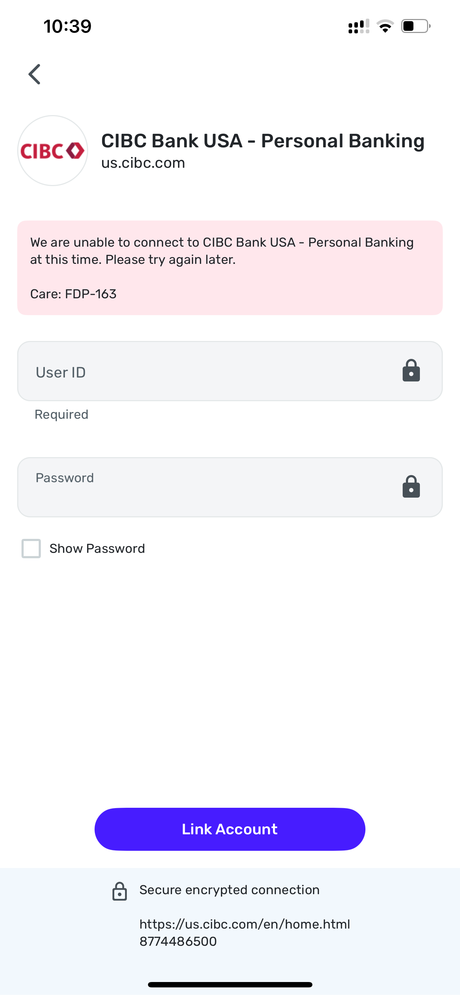Tap the phone number 8774486500

178,941
